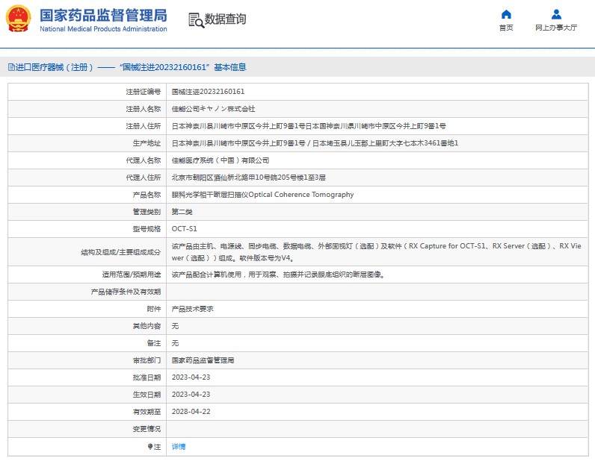Click the 注册人住所 address value

(309, 126)
